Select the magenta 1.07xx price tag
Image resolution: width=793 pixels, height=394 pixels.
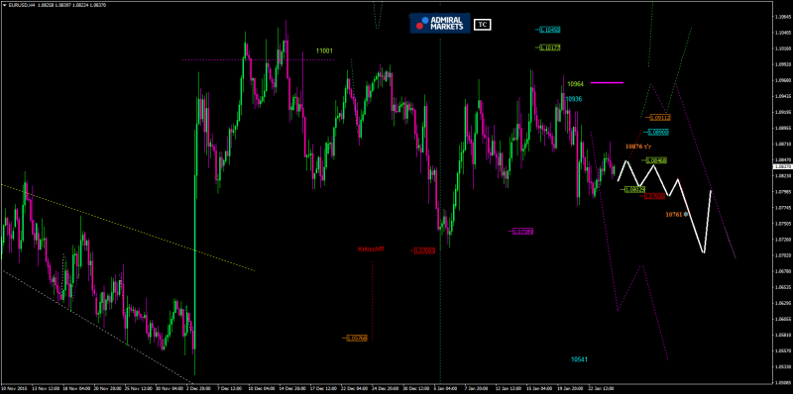click(x=522, y=232)
